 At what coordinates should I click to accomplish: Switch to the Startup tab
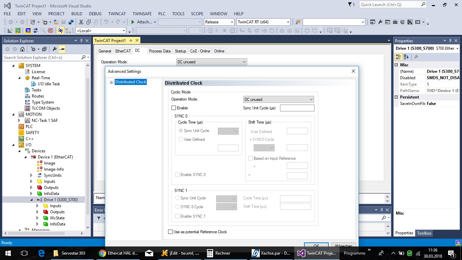(180, 51)
